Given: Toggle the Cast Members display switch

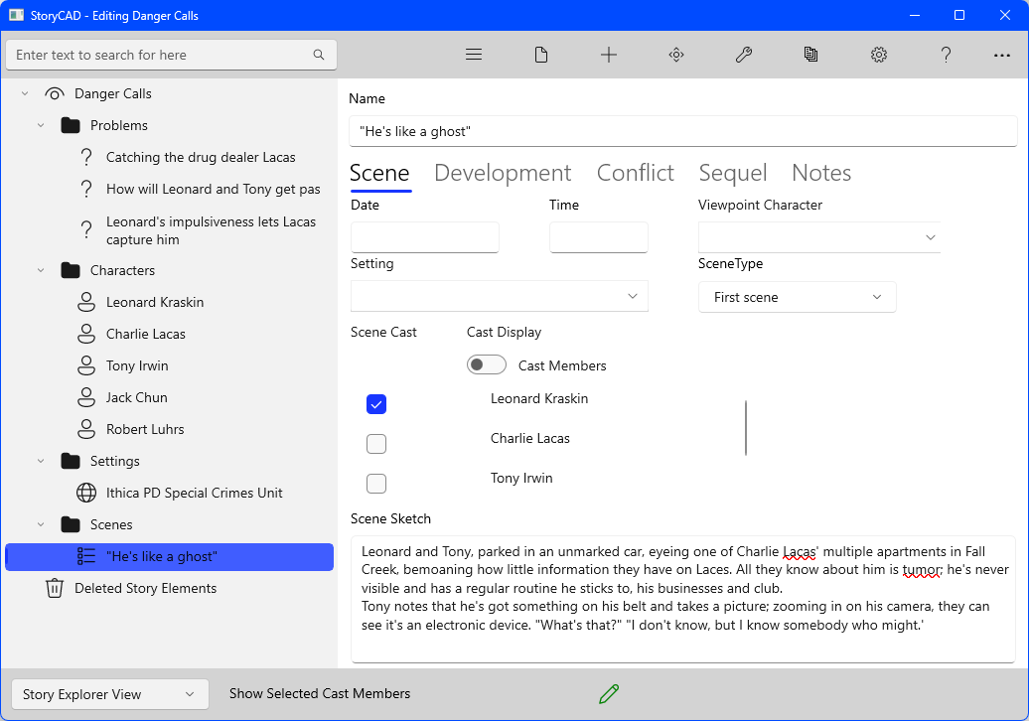Looking at the screenshot, I should click(x=487, y=365).
